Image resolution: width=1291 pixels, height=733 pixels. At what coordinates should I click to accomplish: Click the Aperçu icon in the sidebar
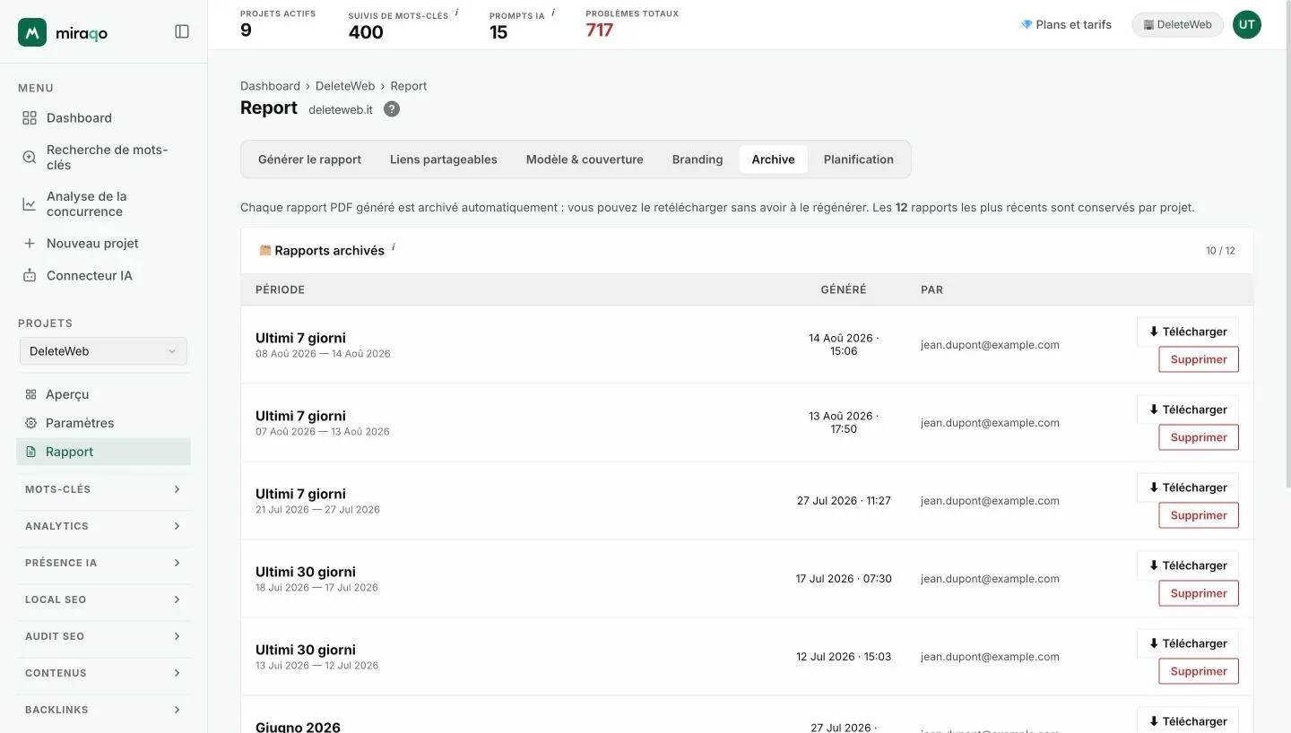pos(31,394)
